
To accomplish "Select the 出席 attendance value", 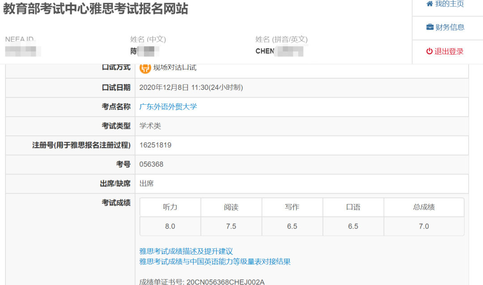I will [147, 183].
